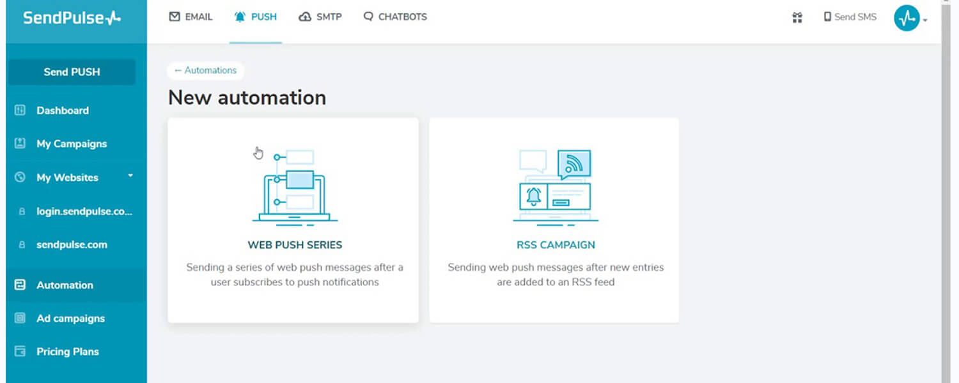
Task: Click the cloud icon beside SMTP
Action: tap(305, 17)
